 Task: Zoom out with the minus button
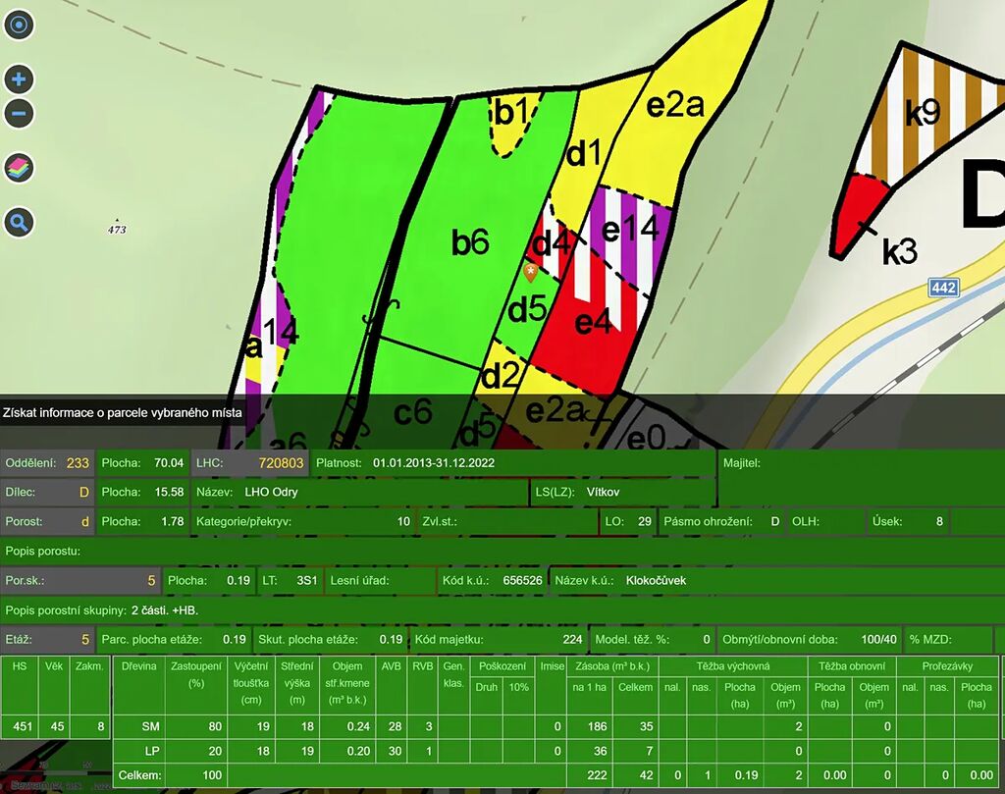19,113
